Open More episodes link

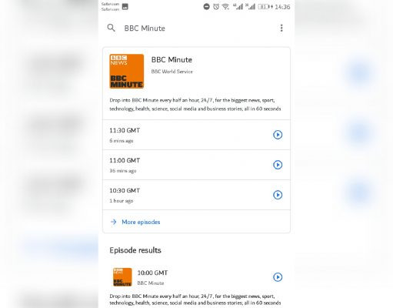tap(141, 222)
